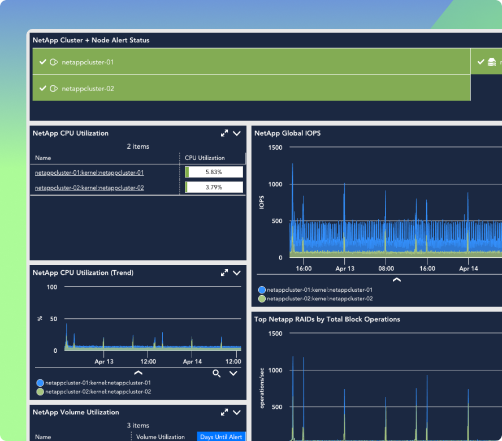Click netappcluster-02 legend label under IOPS chart
The image size is (502, 441).
pyautogui.click(x=320, y=299)
